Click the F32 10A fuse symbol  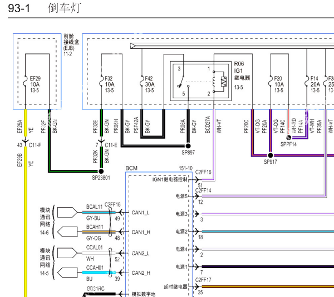point(101,82)
